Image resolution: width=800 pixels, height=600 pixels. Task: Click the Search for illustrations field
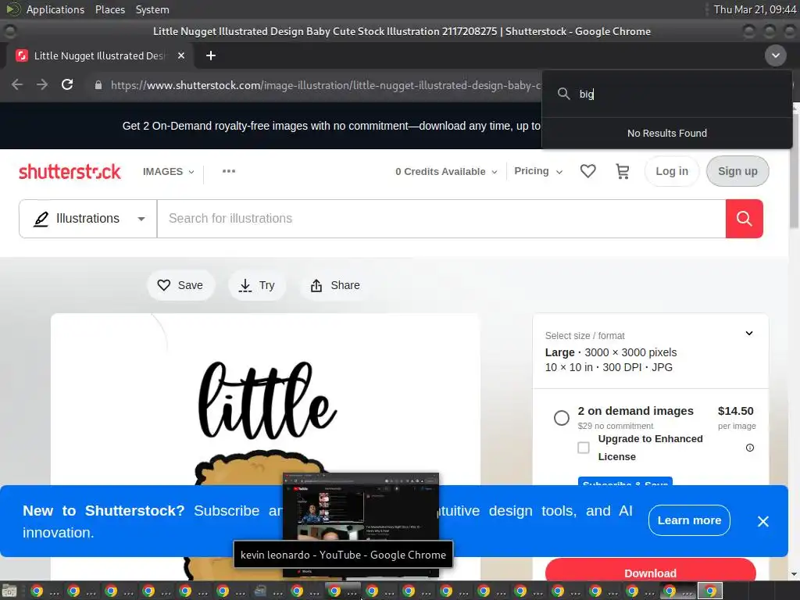point(441,219)
